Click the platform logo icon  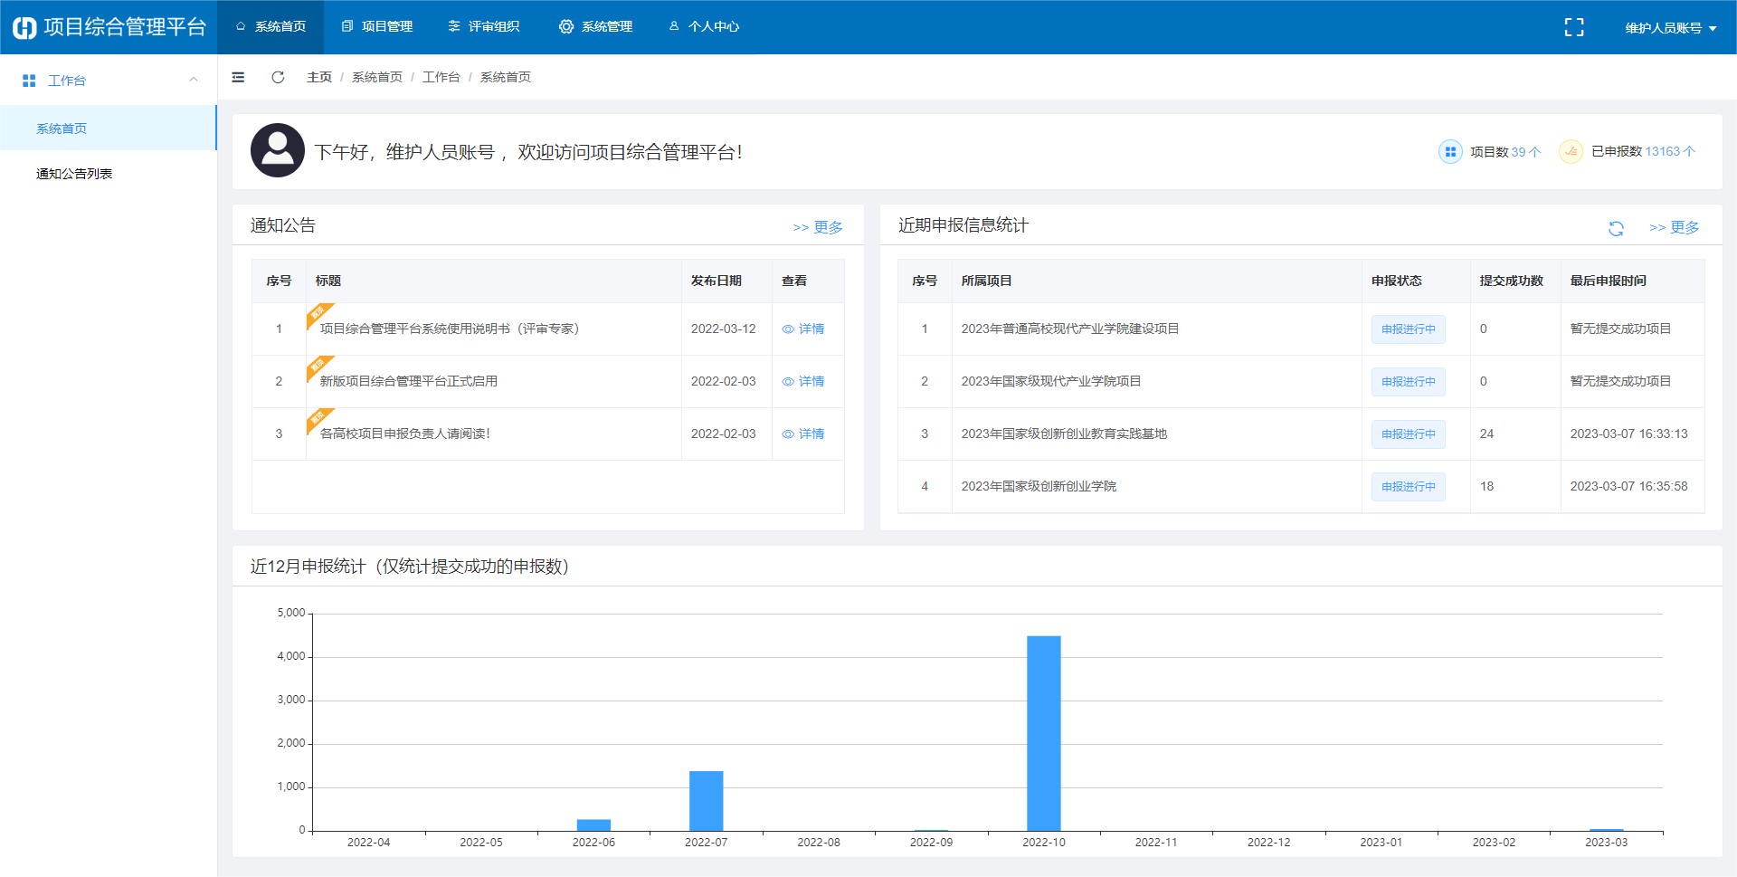pyautogui.click(x=24, y=27)
